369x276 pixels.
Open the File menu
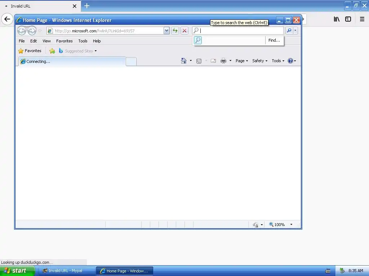(22, 41)
